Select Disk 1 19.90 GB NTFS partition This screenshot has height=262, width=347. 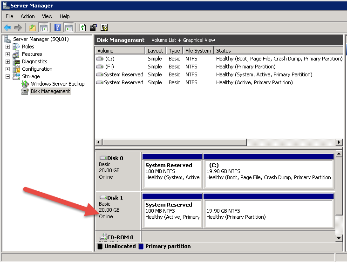point(269,211)
